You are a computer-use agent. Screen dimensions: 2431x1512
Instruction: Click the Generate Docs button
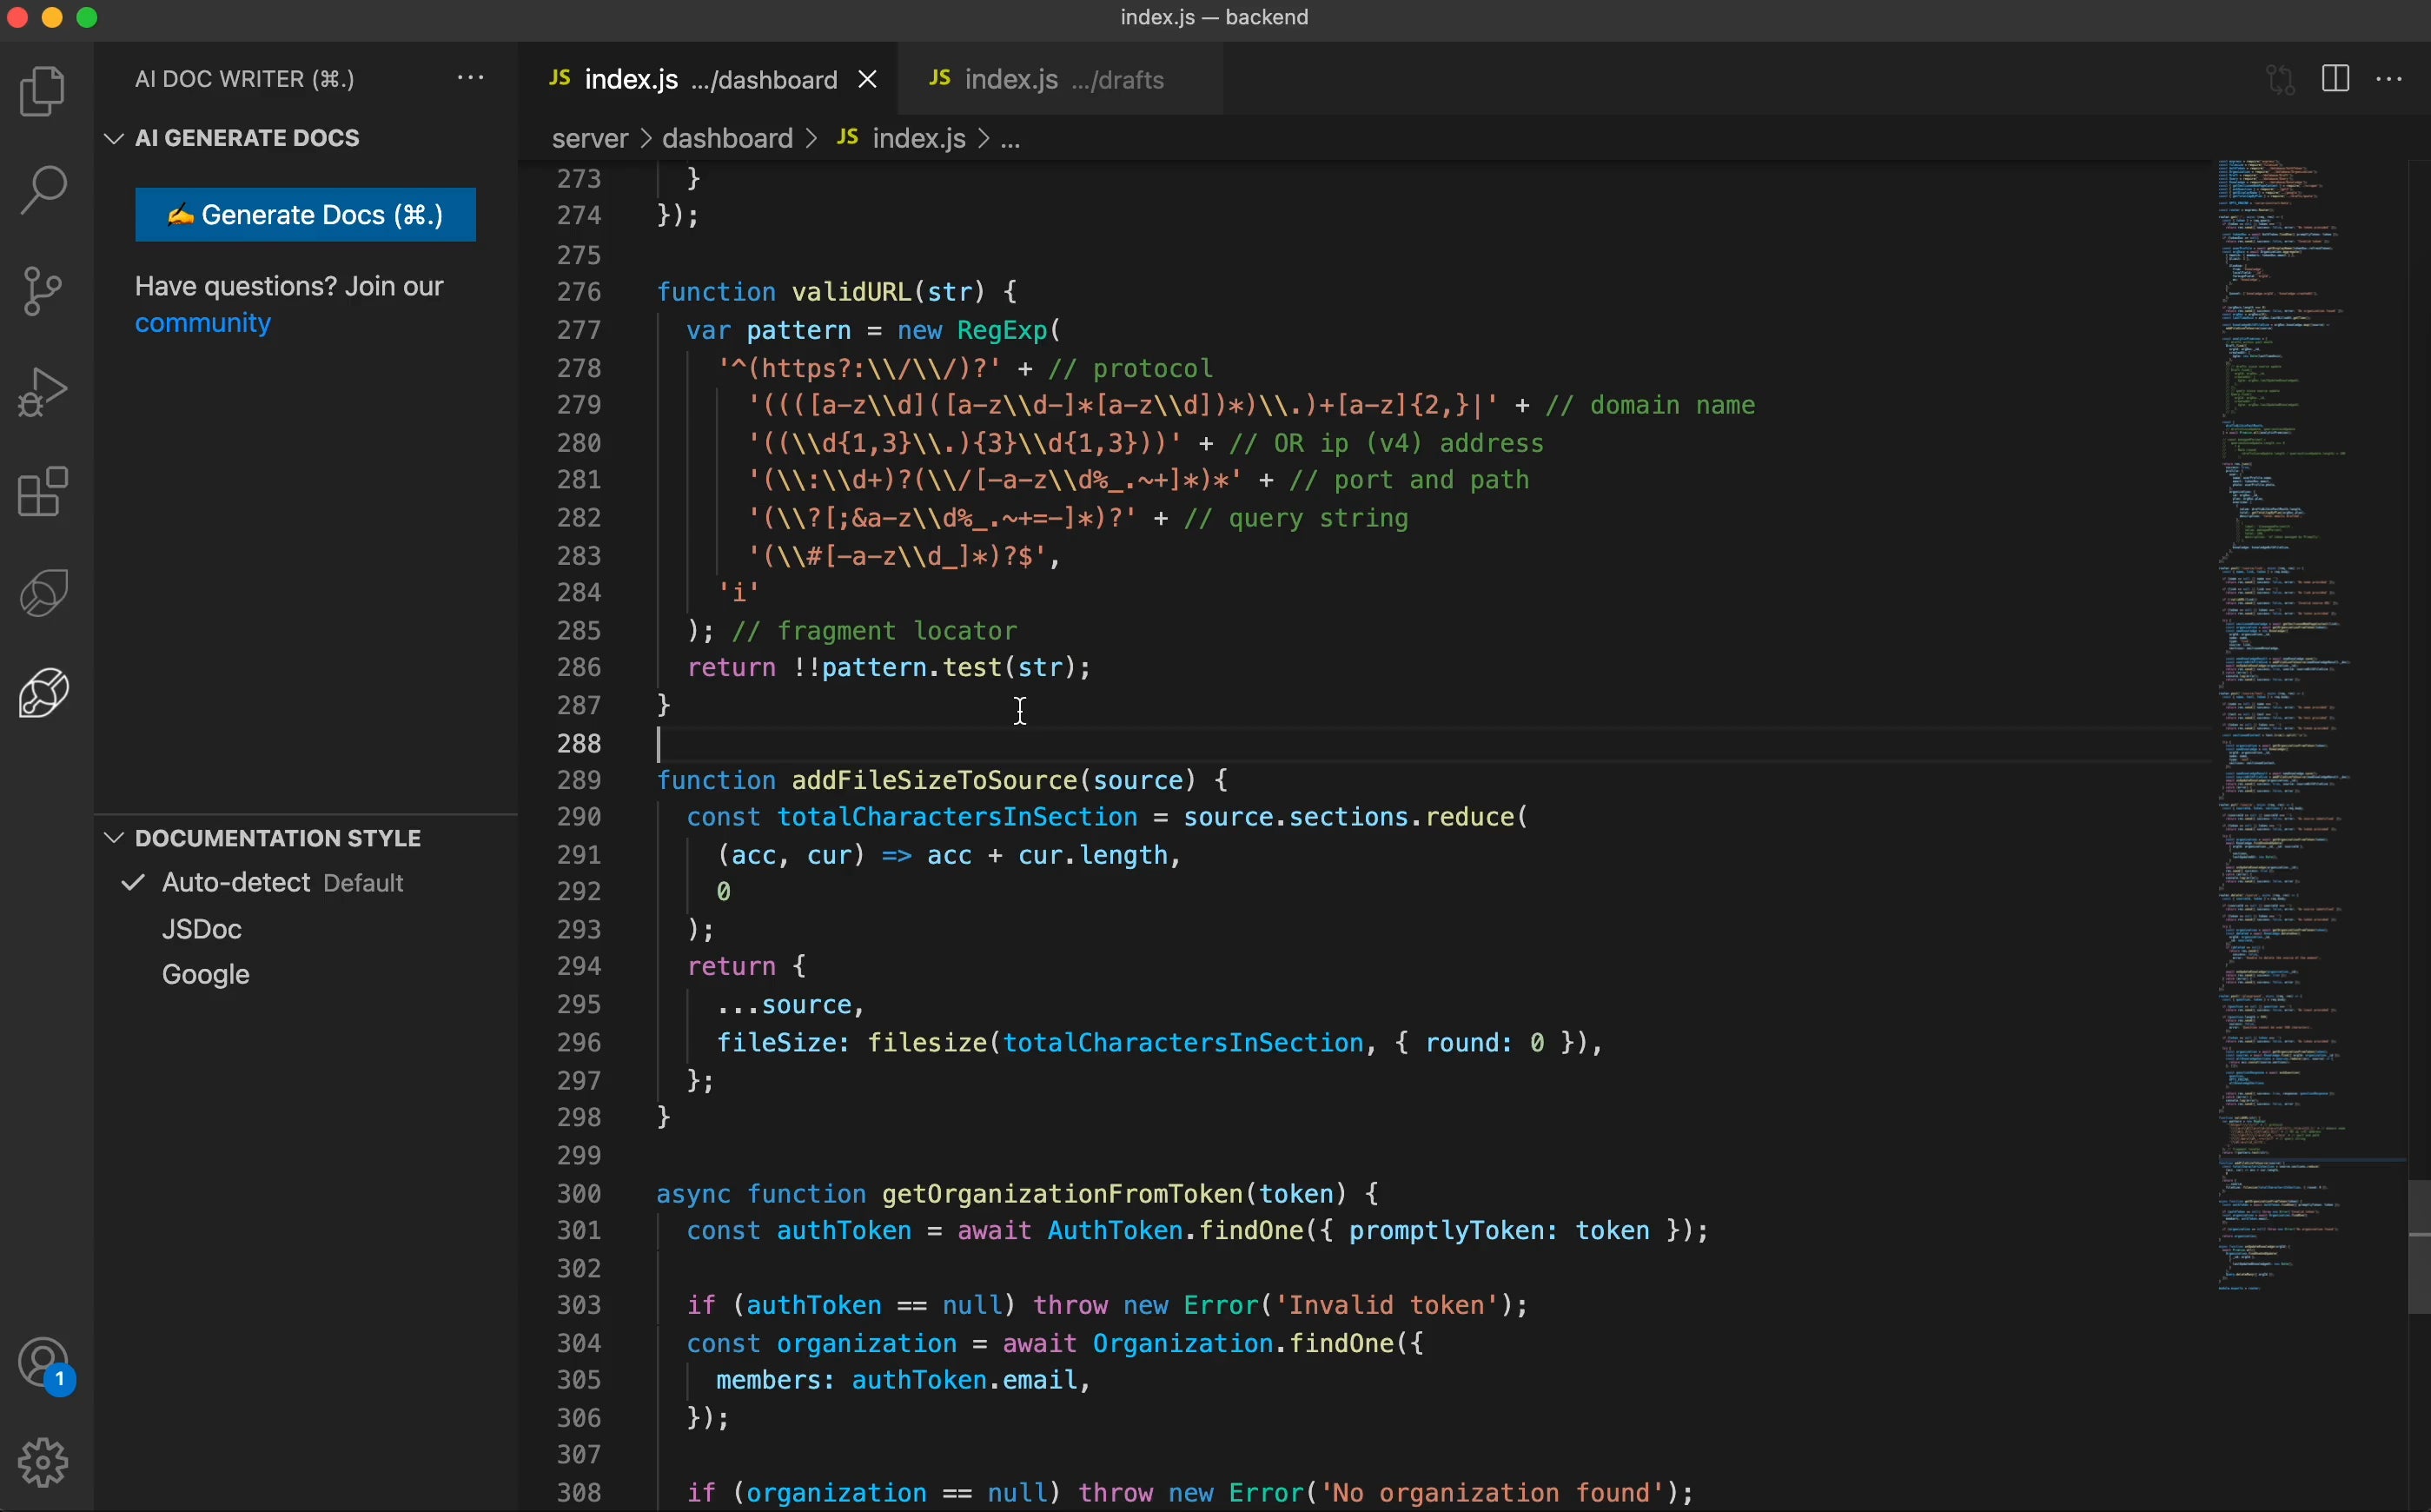pyautogui.click(x=305, y=215)
